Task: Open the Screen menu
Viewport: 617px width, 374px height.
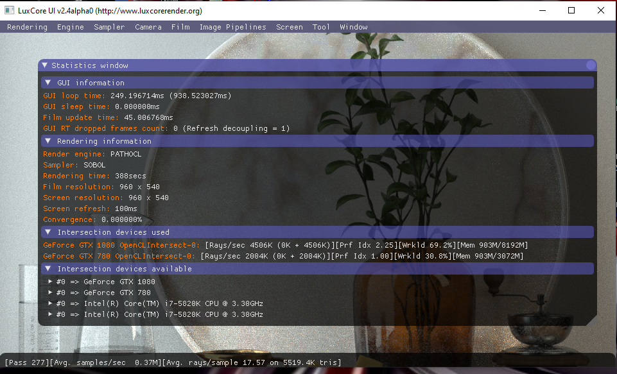Action: (x=290, y=27)
